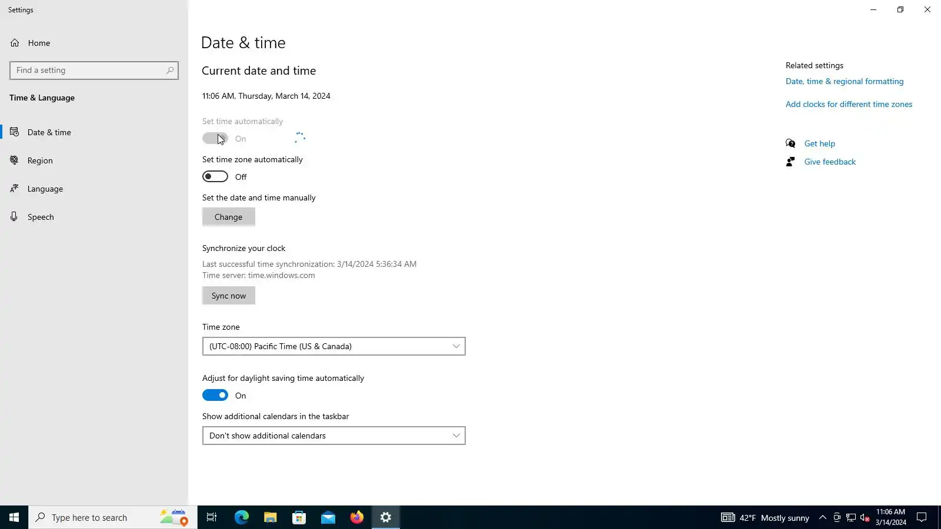This screenshot has height=529, width=941.
Task: Enable Set time zone automatically
Action: coord(215,177)
